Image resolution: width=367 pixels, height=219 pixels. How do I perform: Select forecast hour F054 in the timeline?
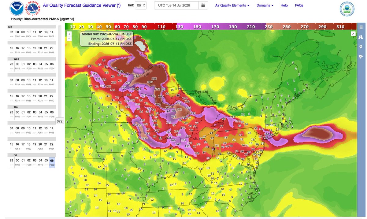40,133
